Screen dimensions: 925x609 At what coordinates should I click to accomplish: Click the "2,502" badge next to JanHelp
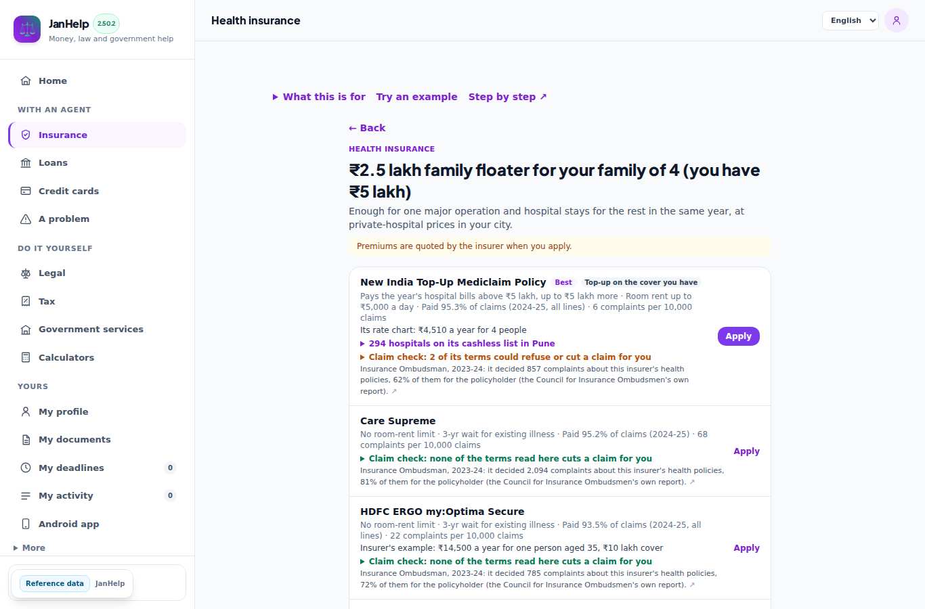click(x=106, y=24)
